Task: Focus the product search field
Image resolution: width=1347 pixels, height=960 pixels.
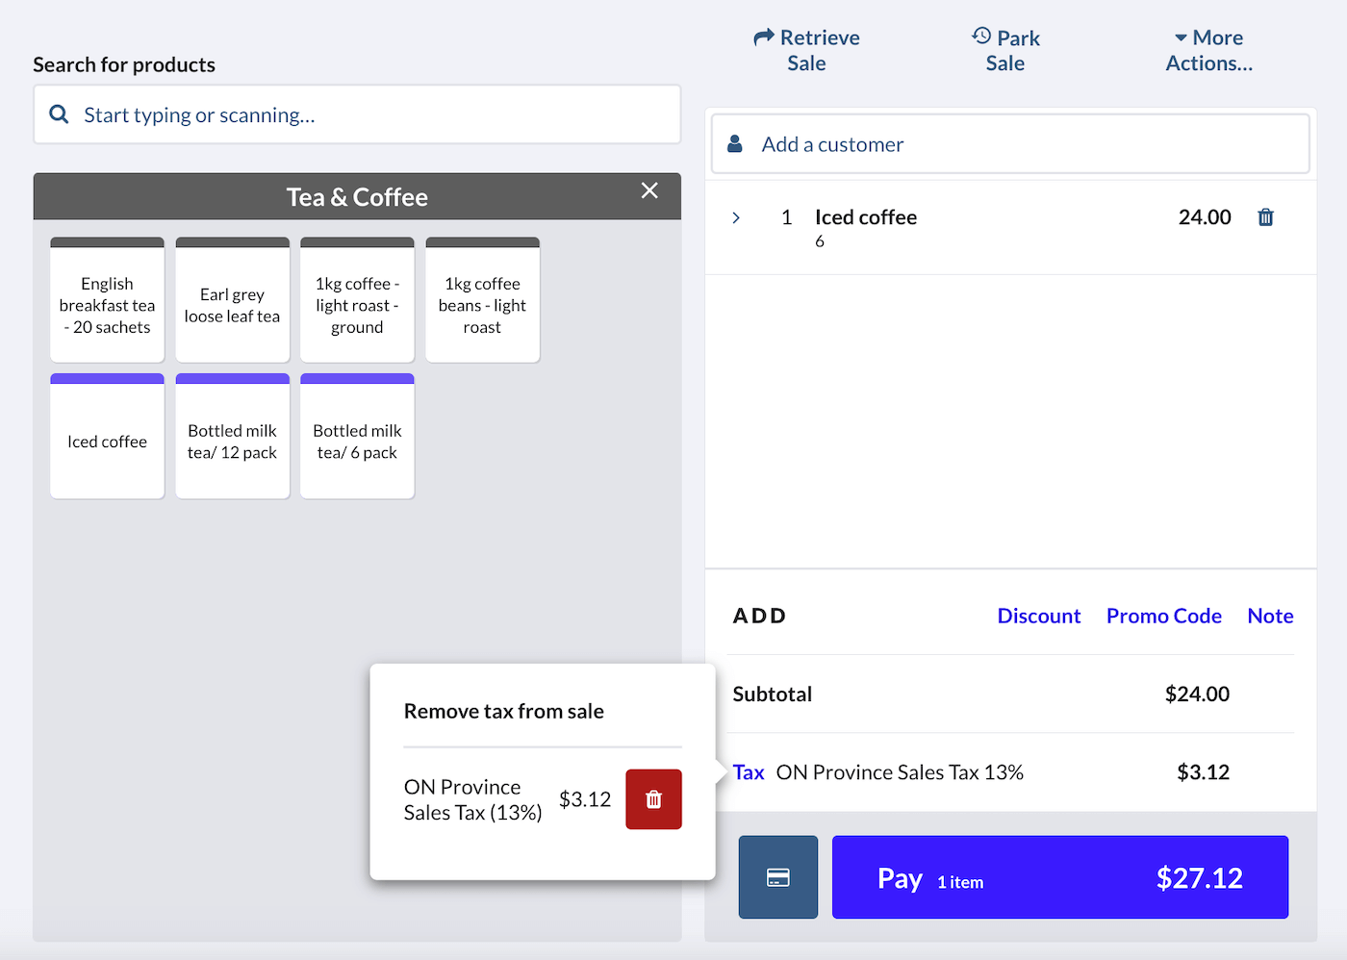Action: (x=375, y=114)
